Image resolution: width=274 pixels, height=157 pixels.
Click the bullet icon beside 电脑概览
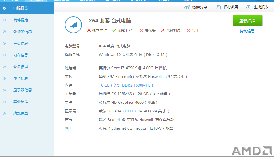(4, 8)
